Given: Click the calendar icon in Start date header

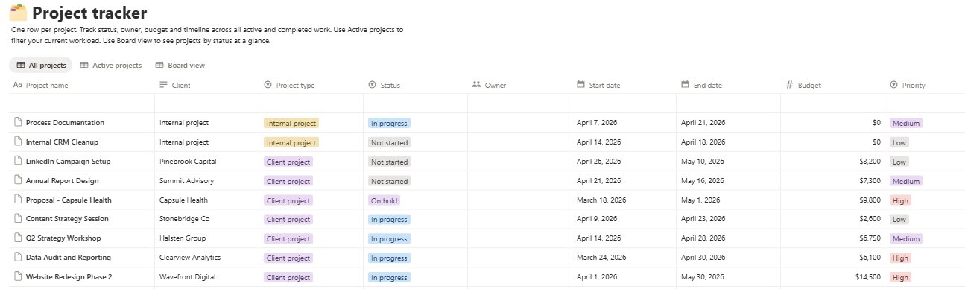Looking at the screenshot, I should click(x=580, y=85).
